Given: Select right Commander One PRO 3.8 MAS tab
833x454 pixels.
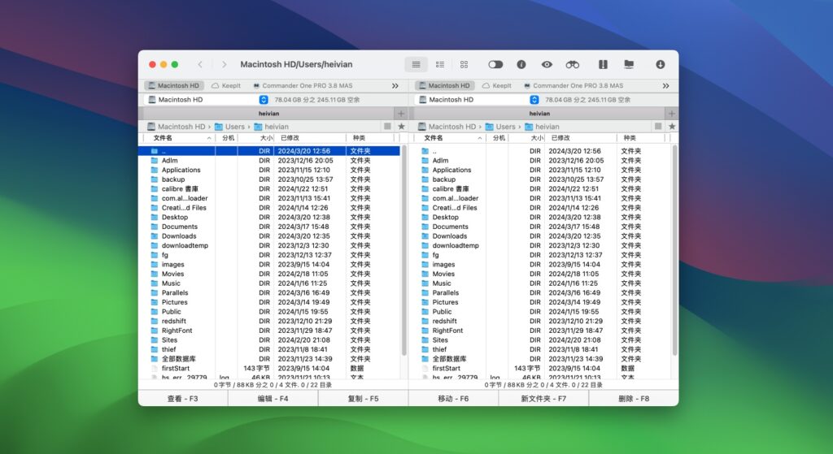Looking at the screenshot, I should click(x=574, y=85).
